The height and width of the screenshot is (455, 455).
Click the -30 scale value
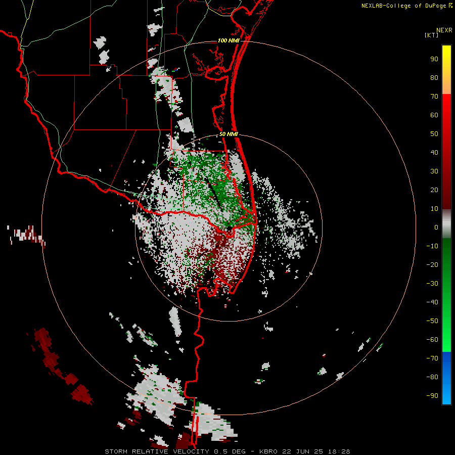[x=432, y=284]
